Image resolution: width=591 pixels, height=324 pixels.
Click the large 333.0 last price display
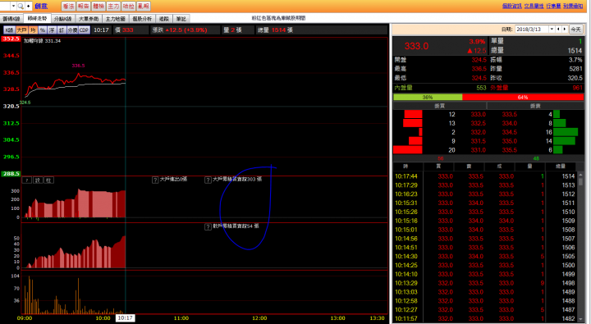pyautogui.click(x=416, y=46)
